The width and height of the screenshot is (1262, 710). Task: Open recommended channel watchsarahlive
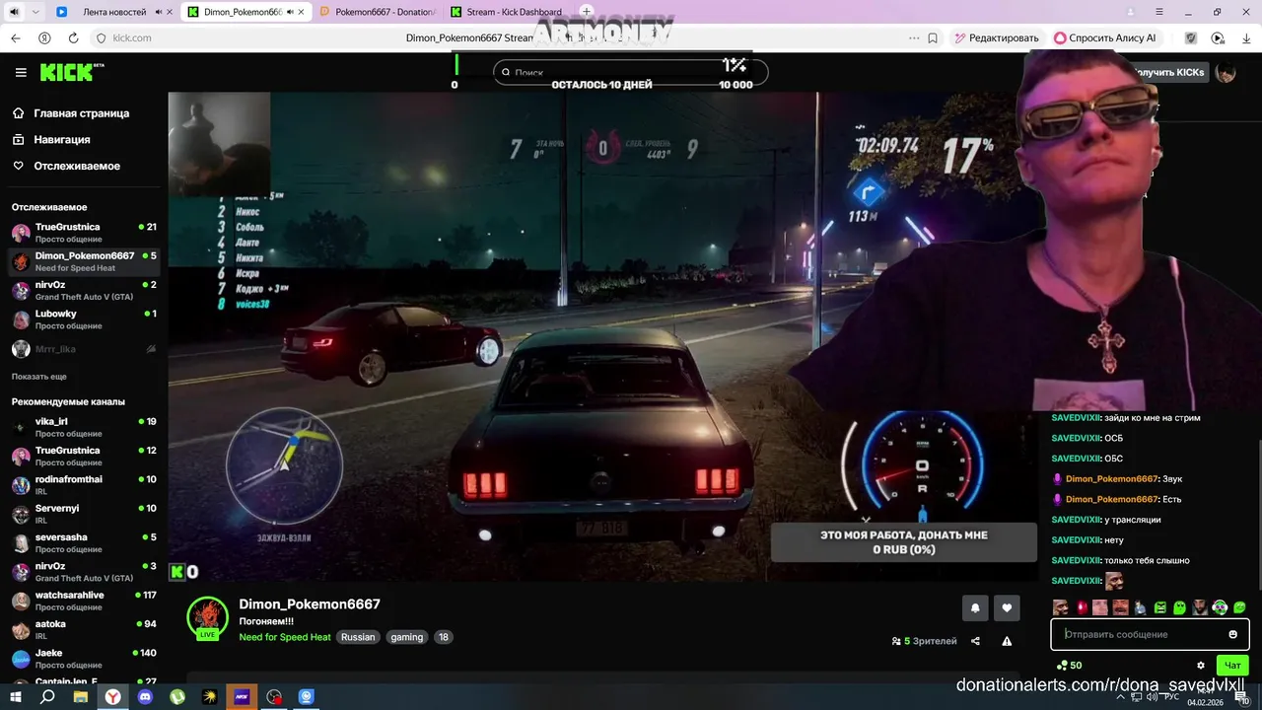(x=84, y=601)
